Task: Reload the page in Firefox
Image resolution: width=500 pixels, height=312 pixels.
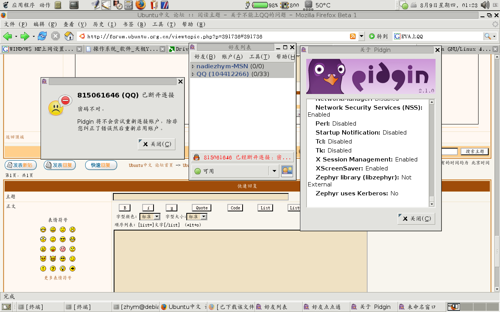Action: tap(42, 36)
